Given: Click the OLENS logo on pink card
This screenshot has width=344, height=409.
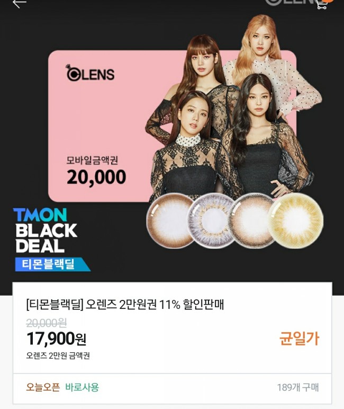Looking at the screenshot, I should (90, 73).
